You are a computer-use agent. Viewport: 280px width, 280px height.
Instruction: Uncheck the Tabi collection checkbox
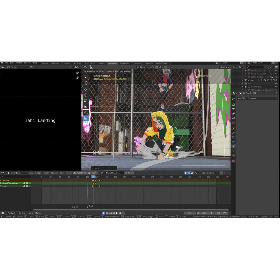coord(242,83)
